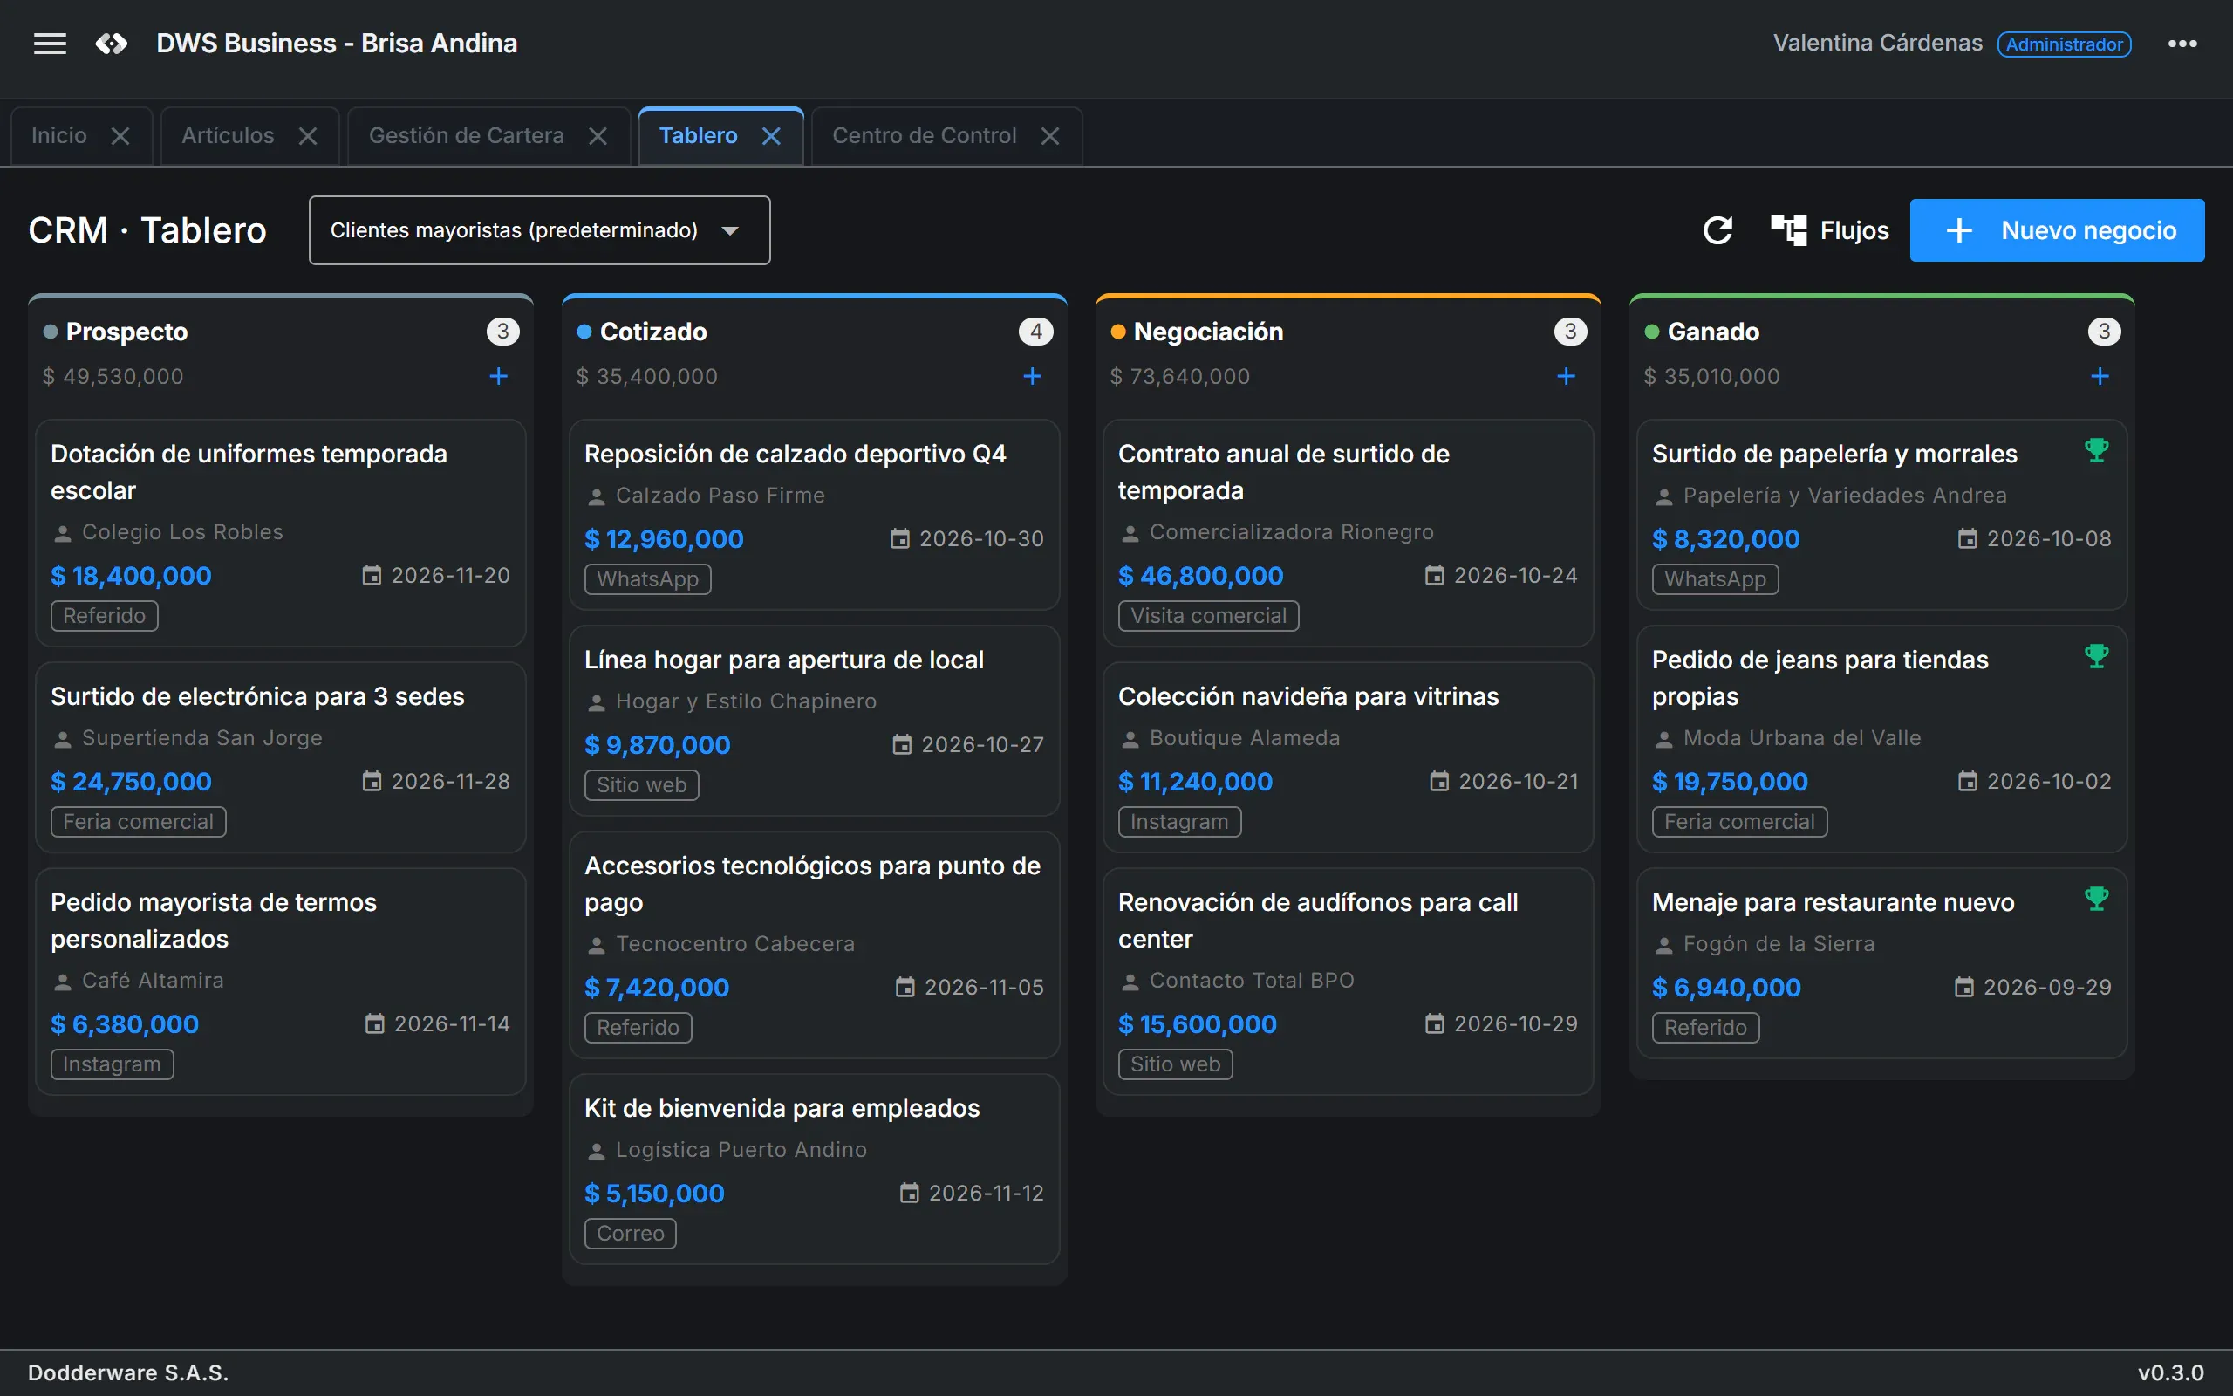Click amount $ 46,800,000
Screen dimensions: 2233x1396
pos(1200,575)
